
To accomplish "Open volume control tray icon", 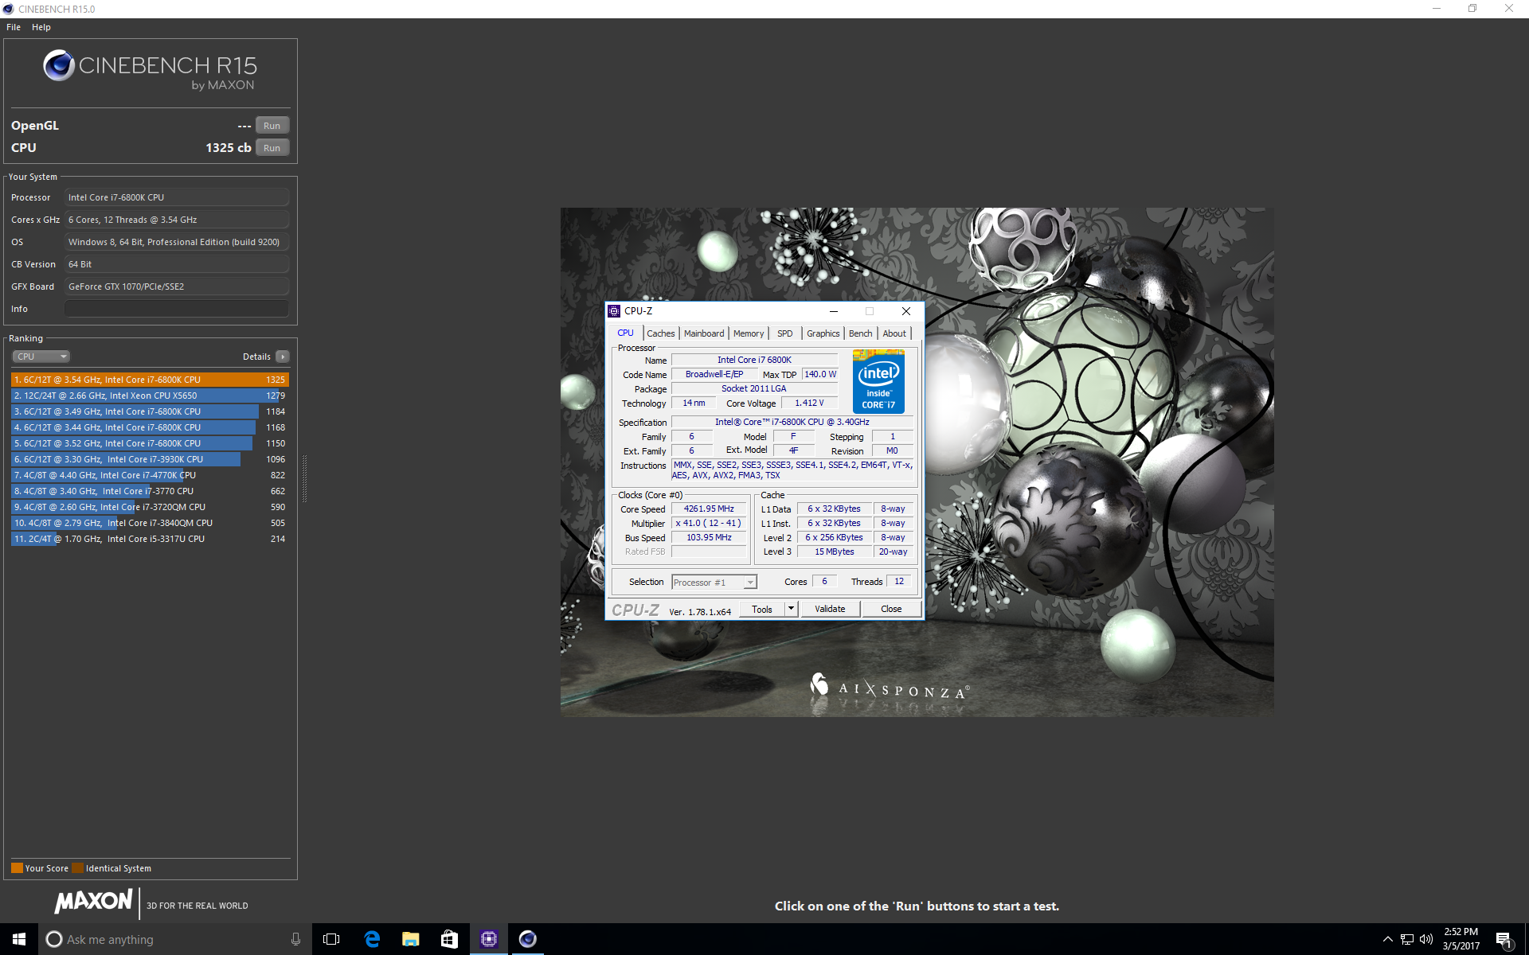I will point(1426,939).
